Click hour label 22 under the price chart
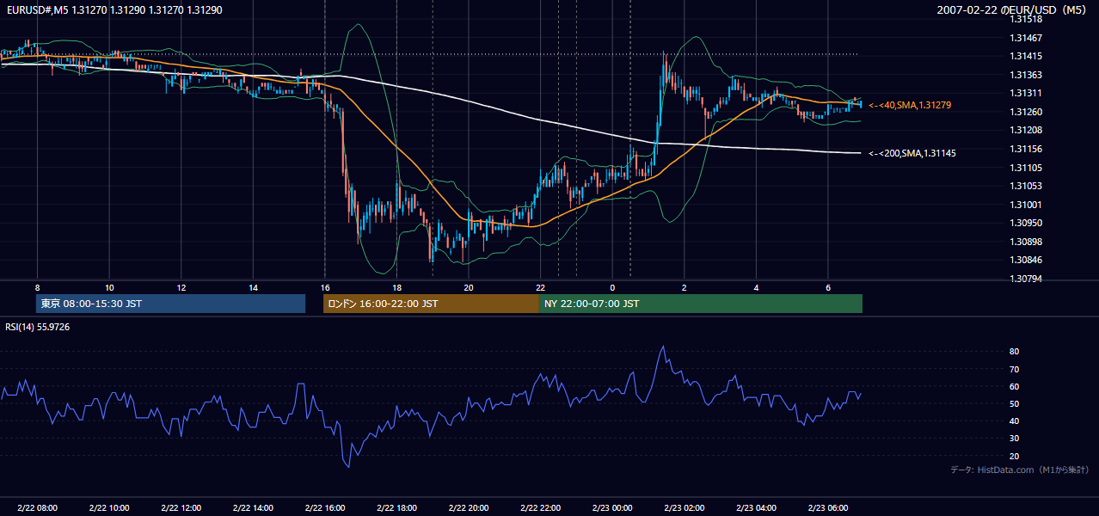The image size is (1099, 516). point(540,286)
